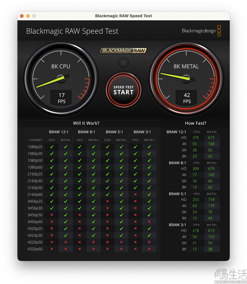Click the green check for 4320p25 BRAW 3:1 Metal
Viewport: 247px width, 284px height.
pyautogui.click(x=149, y=229)
